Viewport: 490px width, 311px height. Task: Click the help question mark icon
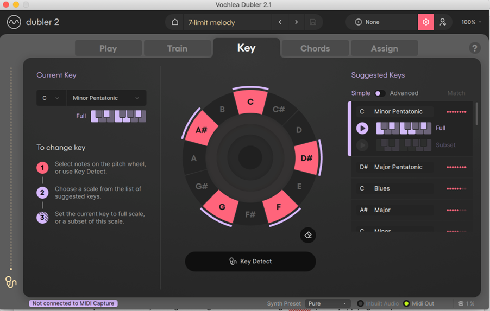(x=474, y=48)
